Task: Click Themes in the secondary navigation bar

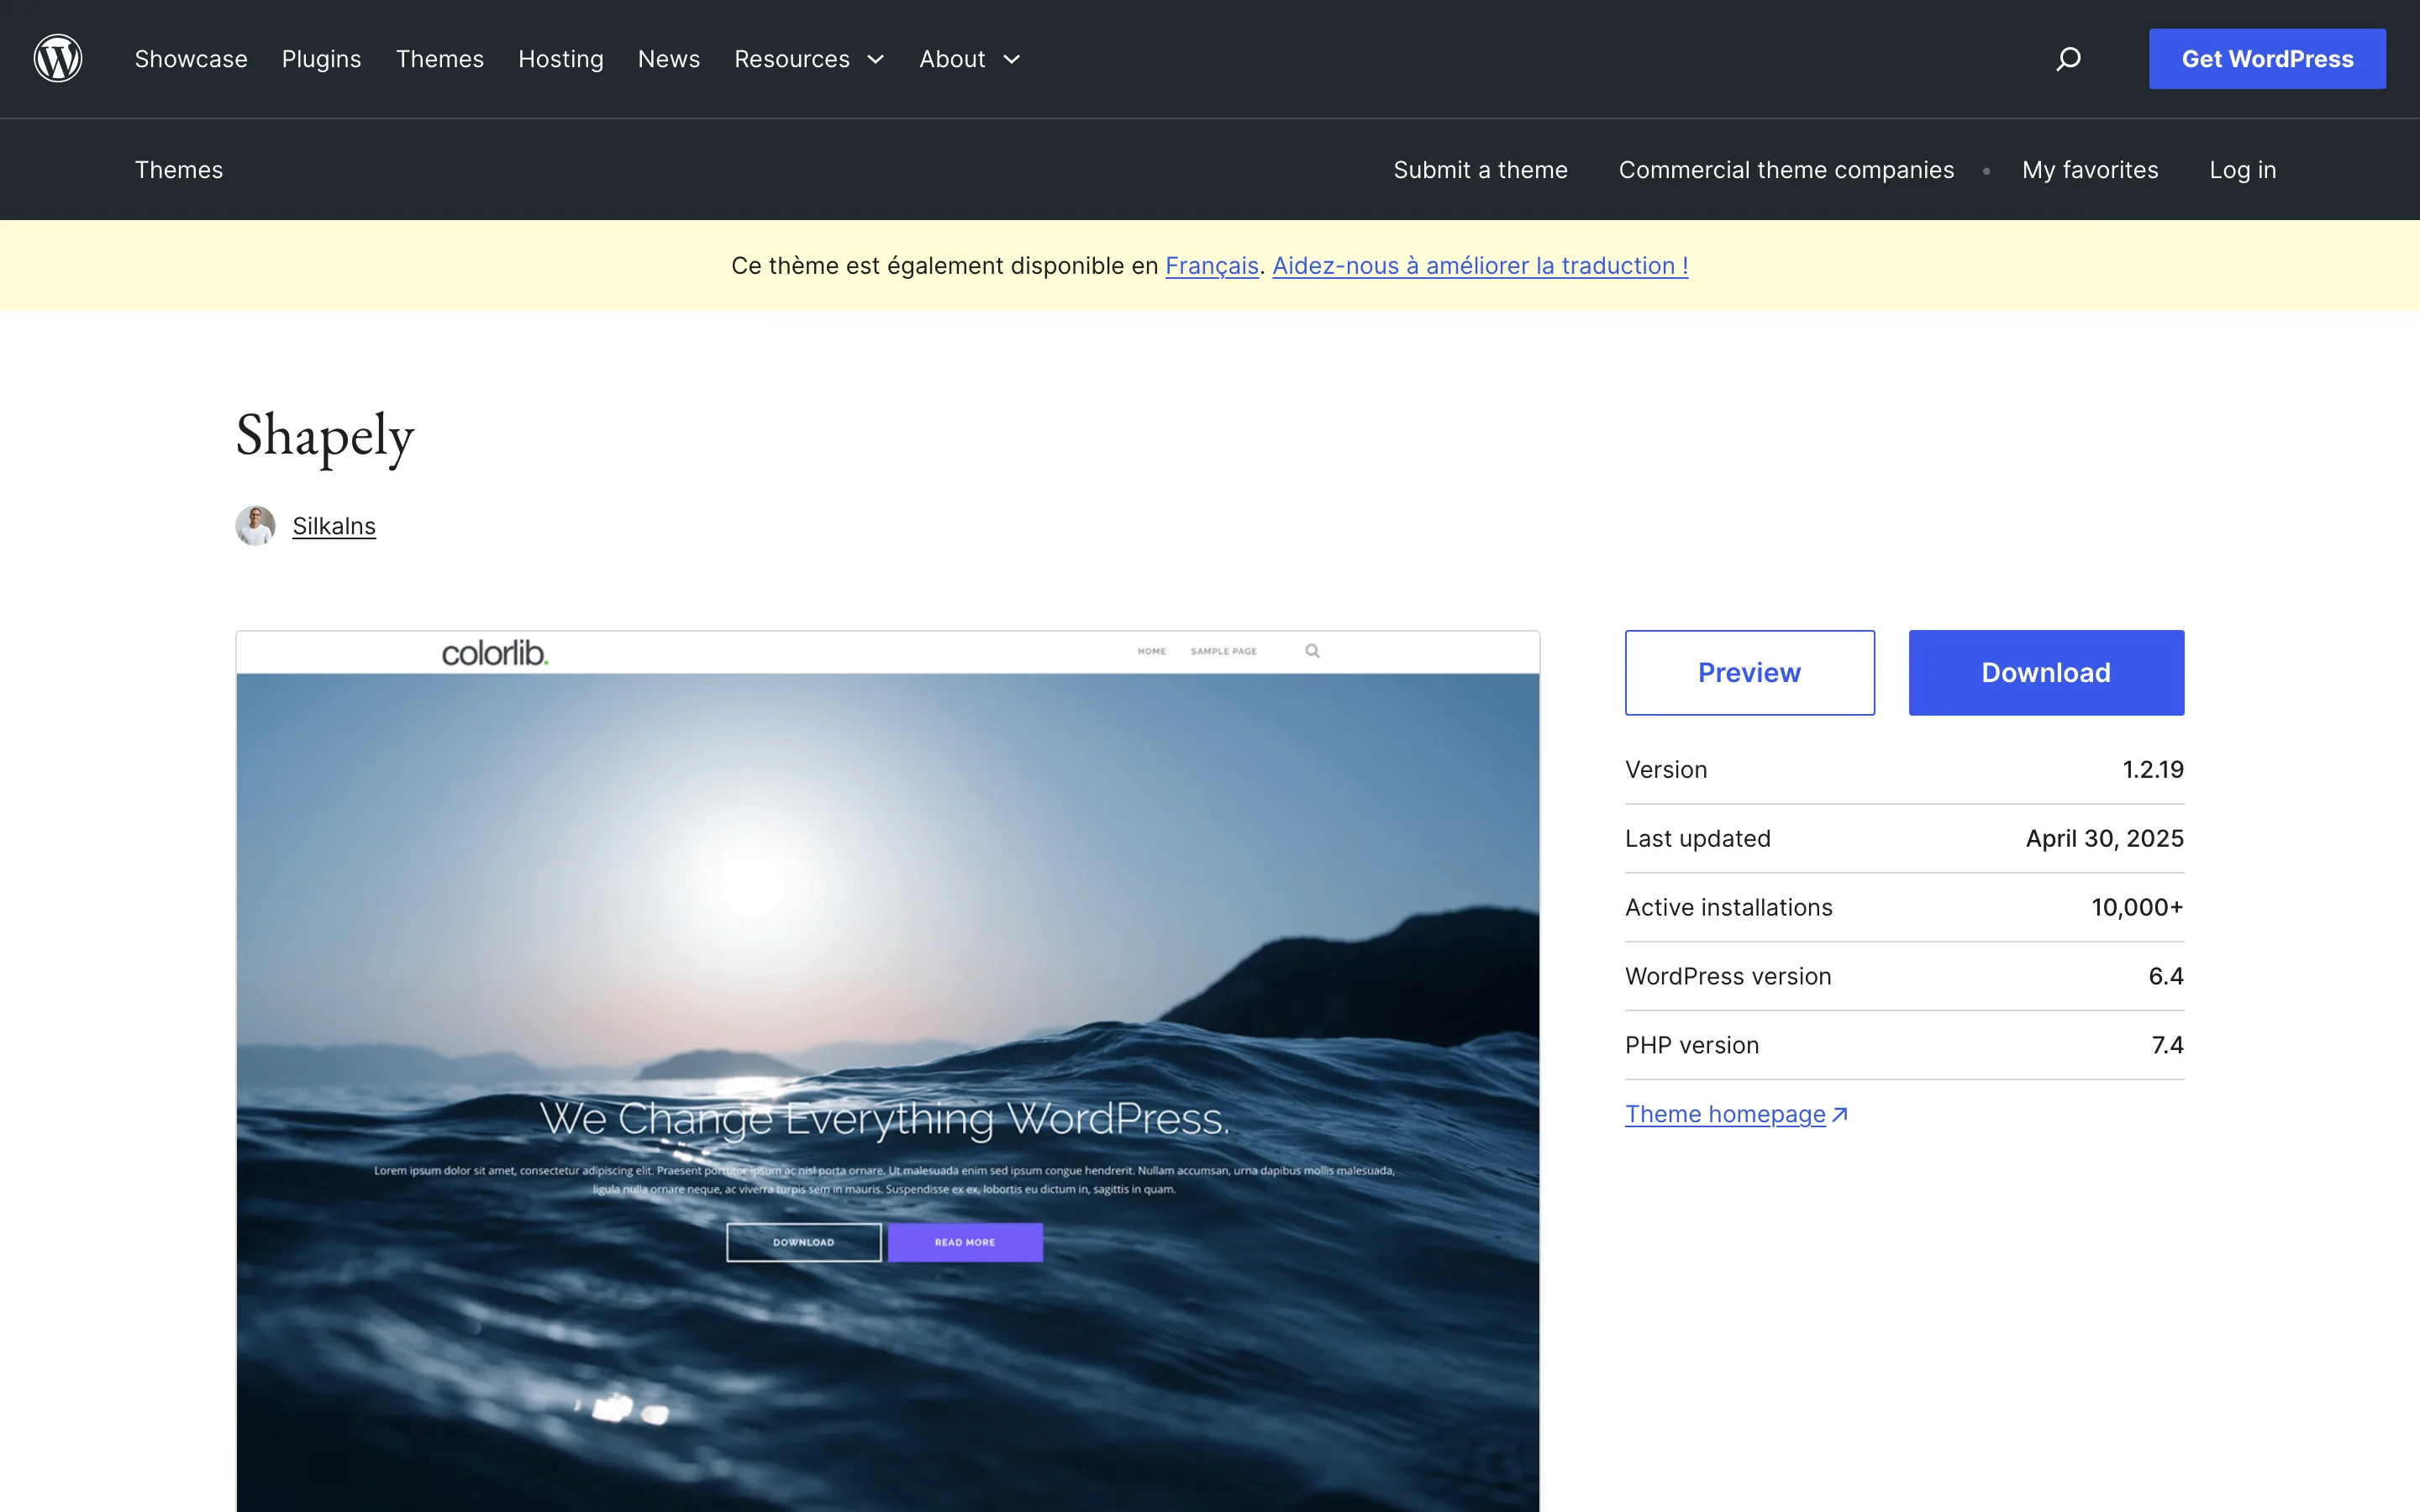Action: tap(179, 170)
